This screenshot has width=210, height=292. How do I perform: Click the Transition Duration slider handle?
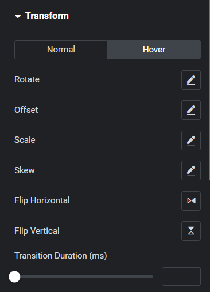tap(14, 276)
